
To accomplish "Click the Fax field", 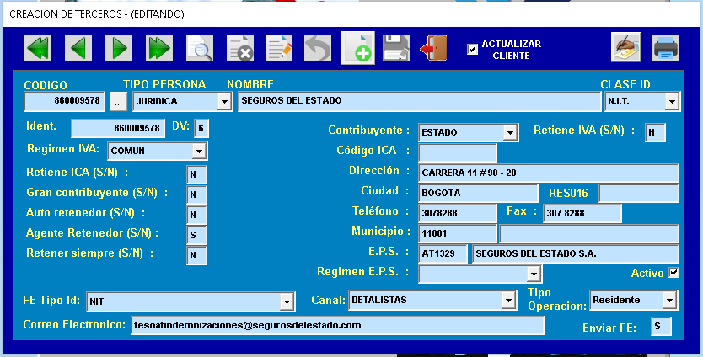I will point(582,213).
